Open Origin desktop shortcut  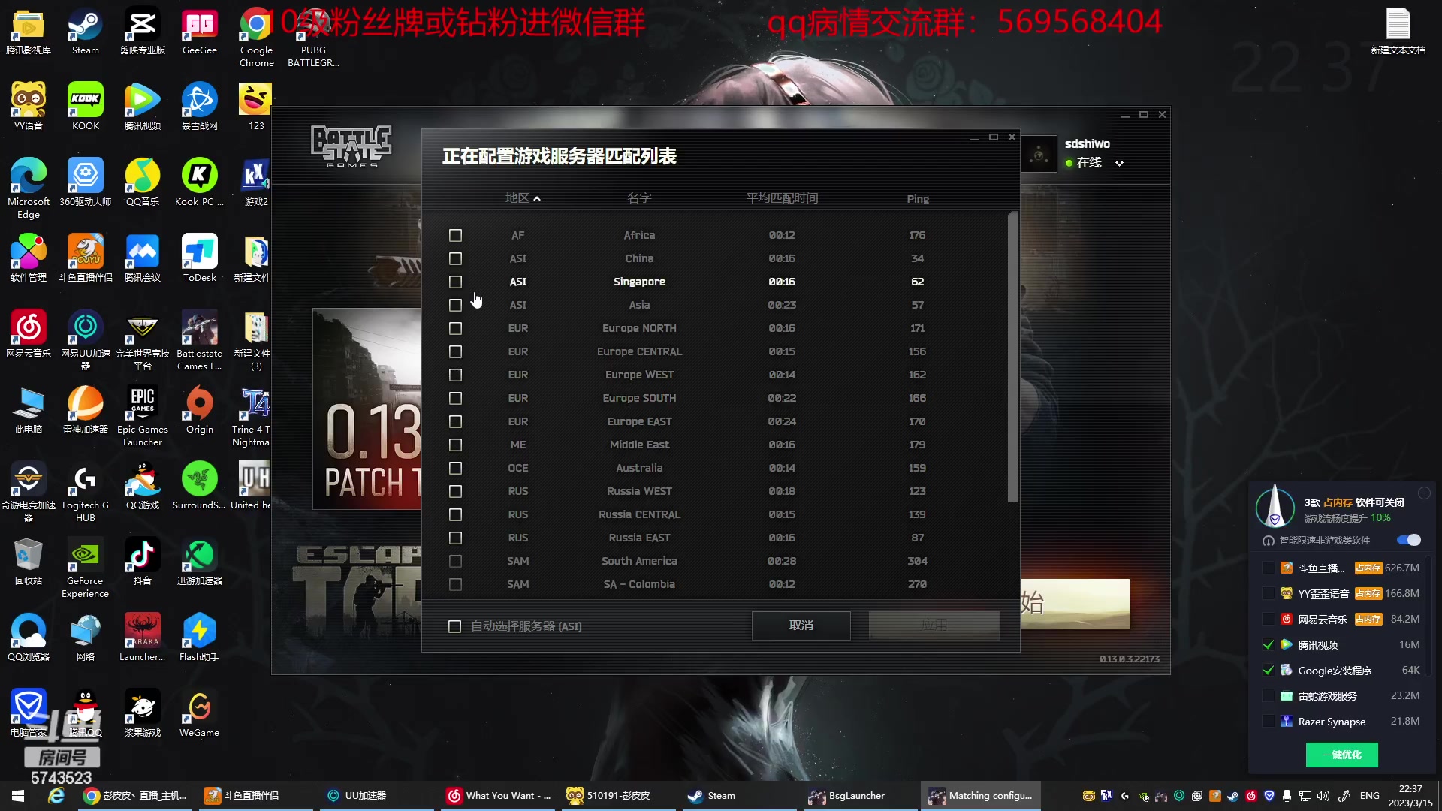(x=199, y=411)
